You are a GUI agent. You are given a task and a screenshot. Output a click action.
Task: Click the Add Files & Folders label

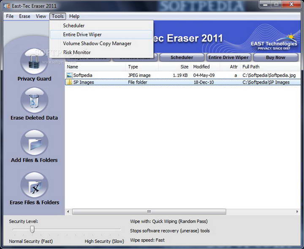34,160
